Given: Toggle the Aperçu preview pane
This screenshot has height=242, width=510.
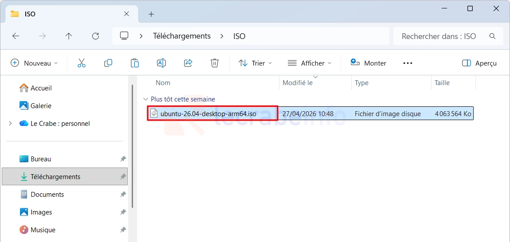Looking at the screenshot, I should coord(479,63).
